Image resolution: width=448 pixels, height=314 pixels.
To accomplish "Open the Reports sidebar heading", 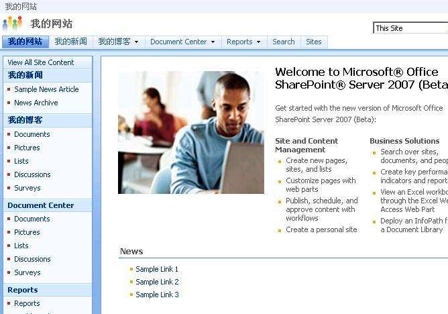I will coord(23,290).
